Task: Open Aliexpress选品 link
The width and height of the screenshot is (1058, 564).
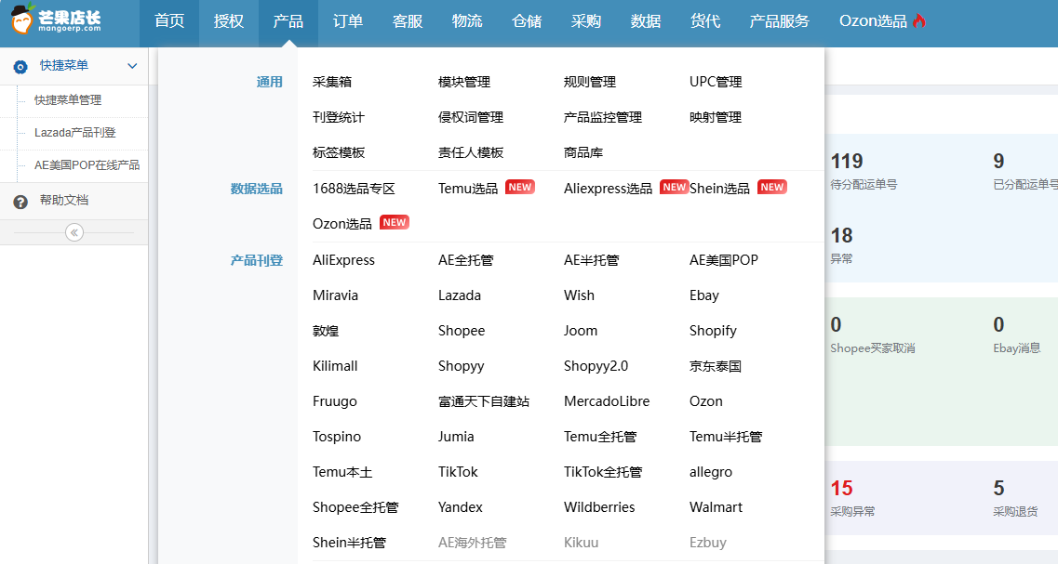Action: click(608, 189)
